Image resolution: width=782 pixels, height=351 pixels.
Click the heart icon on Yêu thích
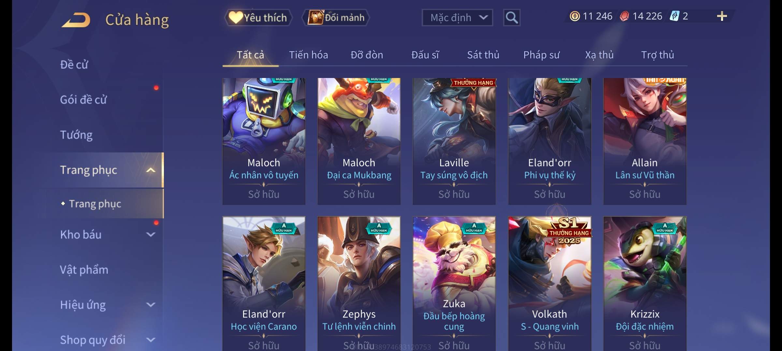click(x=235, y=18)
